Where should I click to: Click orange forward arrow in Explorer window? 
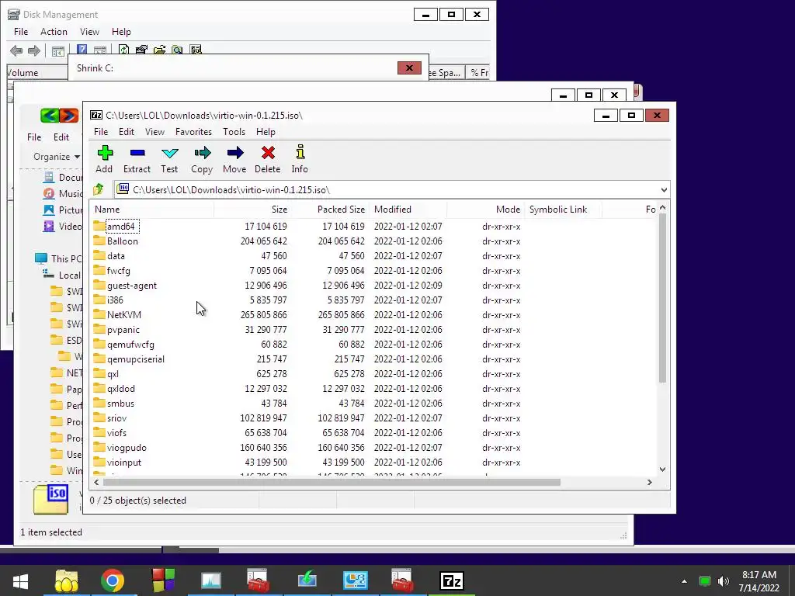pos(69,116)
